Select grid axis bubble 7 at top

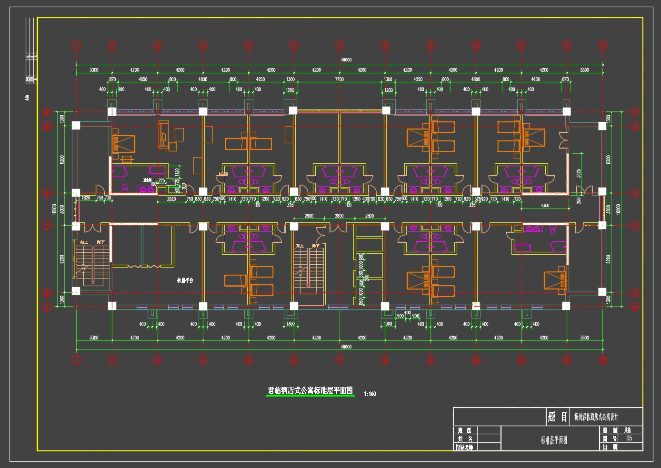(340, 46)
